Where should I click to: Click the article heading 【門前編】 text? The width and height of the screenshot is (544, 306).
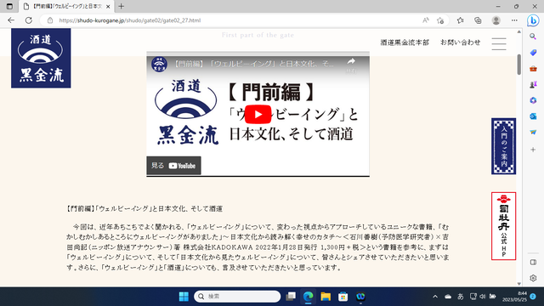coord(144,208)
